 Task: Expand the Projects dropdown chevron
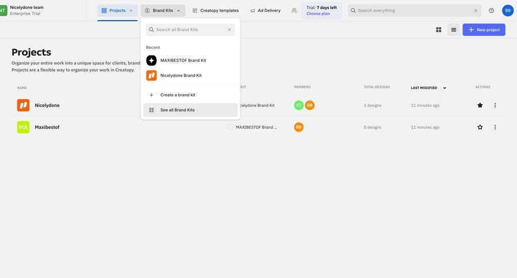click(x=131, y=10)
